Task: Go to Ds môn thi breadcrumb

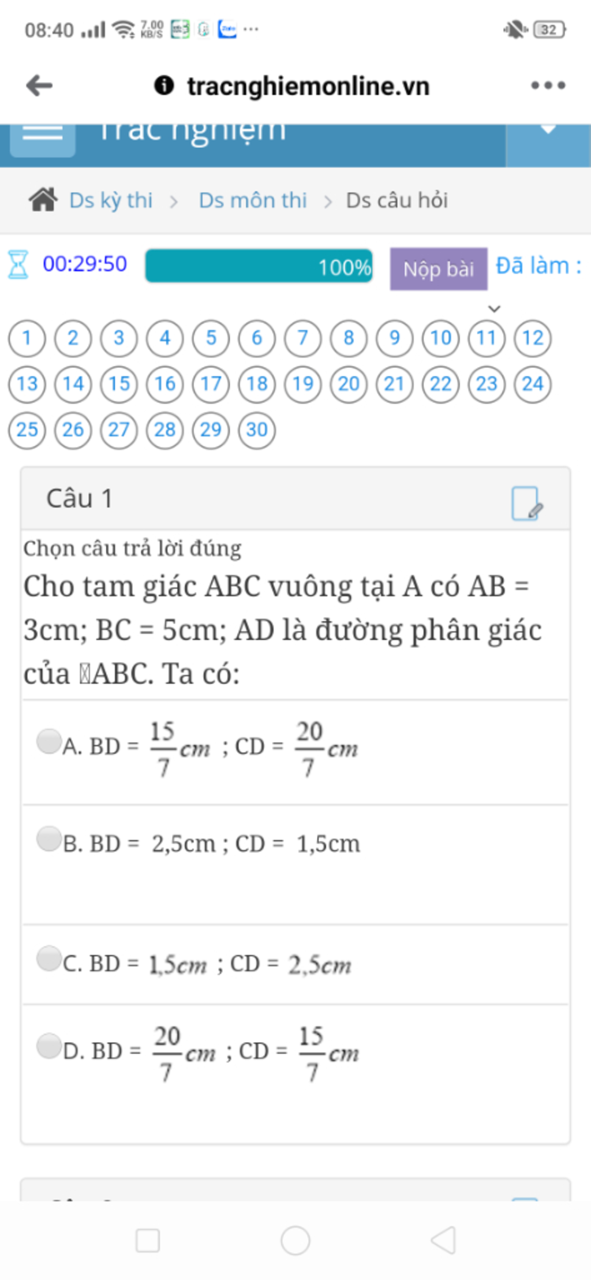Action: coord(253,200)
